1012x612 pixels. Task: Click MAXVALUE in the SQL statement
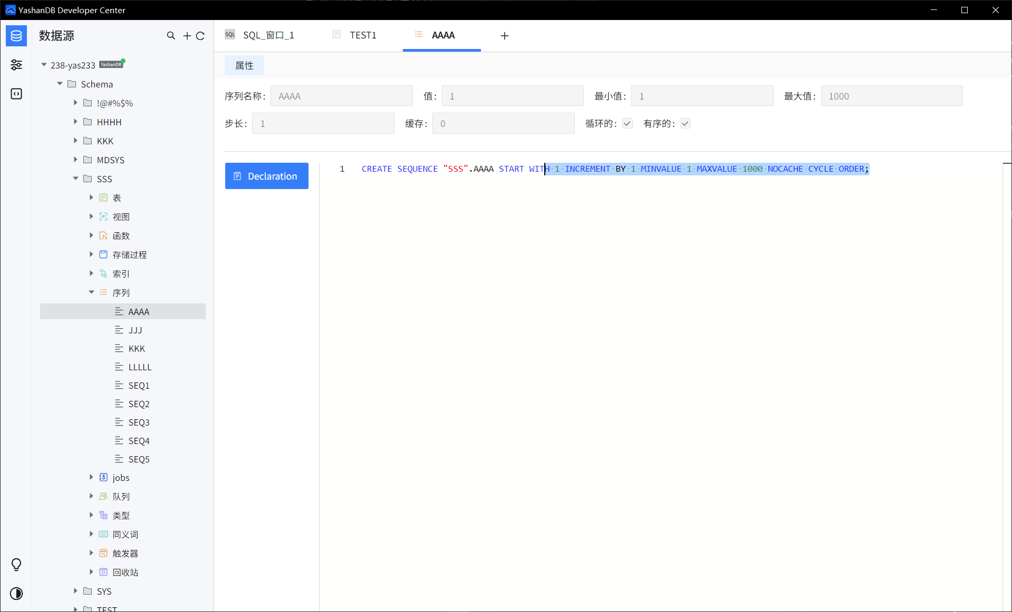pyautogui.click(x=717, y=169)
